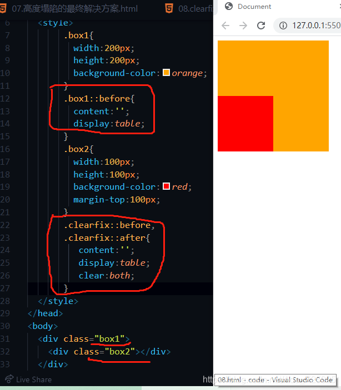Reload the browser page
The image size is (341, 390).
tap(261, 26)
